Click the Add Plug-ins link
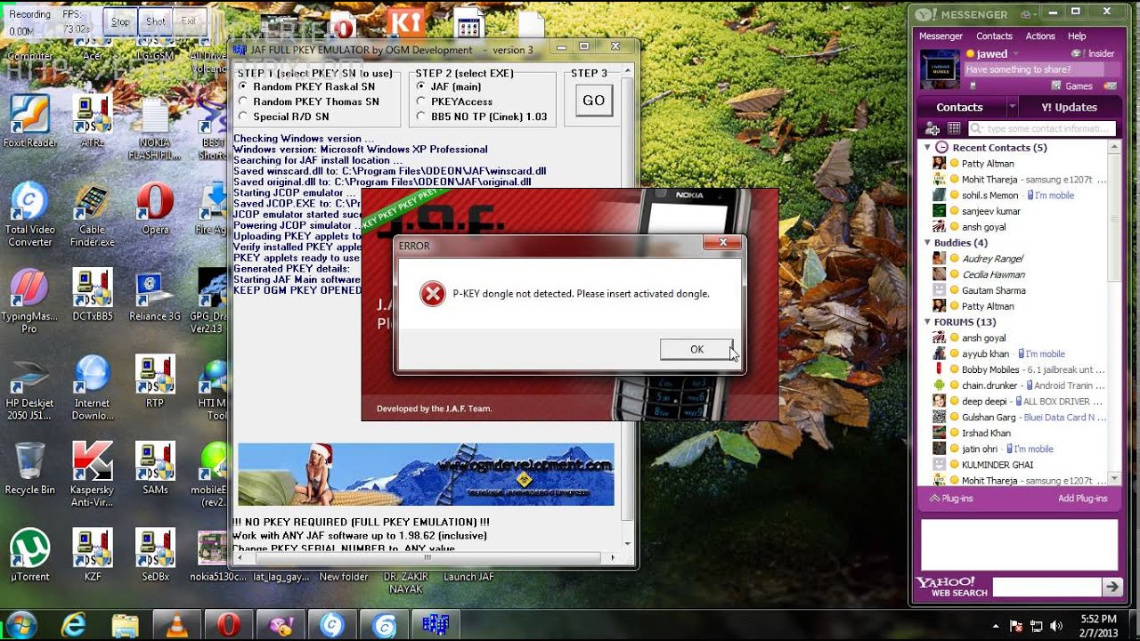This screenshot has height=641, width=1140. click(1082, 499)
